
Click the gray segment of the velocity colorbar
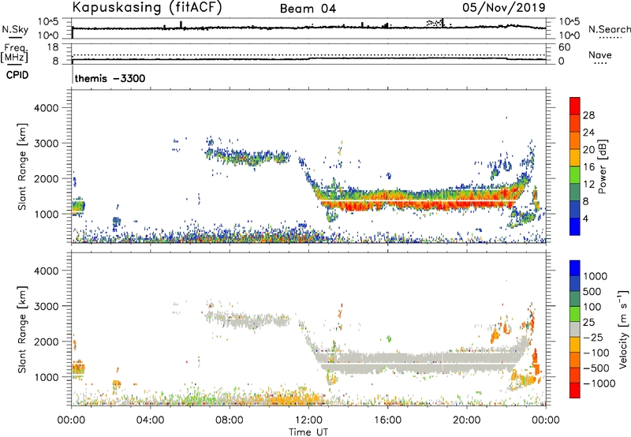tap(575, 330)
